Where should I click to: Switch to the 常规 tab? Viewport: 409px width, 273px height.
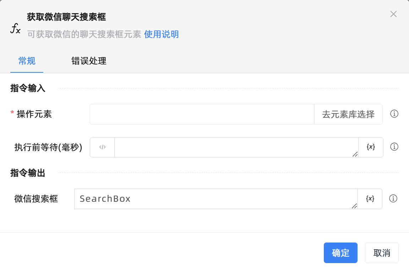click(x=27, y=61)
